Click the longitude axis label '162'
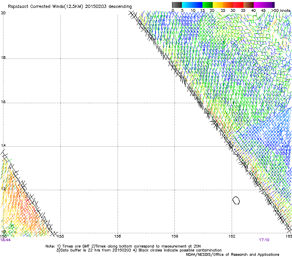The height and width of the screenshot is (257, 292). pos(232,236)
